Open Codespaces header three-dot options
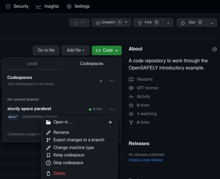This screenshot has width=220, height=179. click(x=112, y=81)
